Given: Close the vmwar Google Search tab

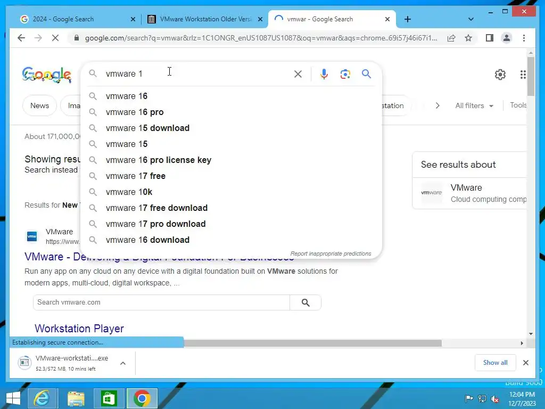Looking at the screenshot, I should tap(387, 19).
